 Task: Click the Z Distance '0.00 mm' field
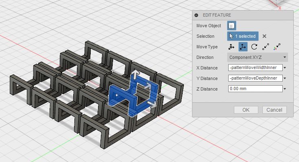[x=255, y=89]
